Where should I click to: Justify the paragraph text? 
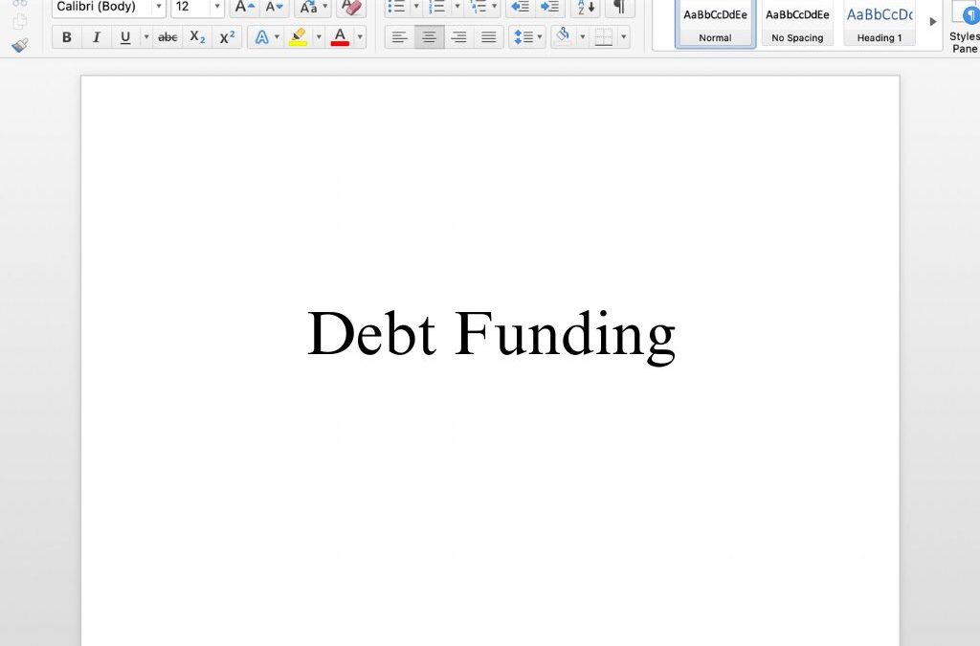488,37
